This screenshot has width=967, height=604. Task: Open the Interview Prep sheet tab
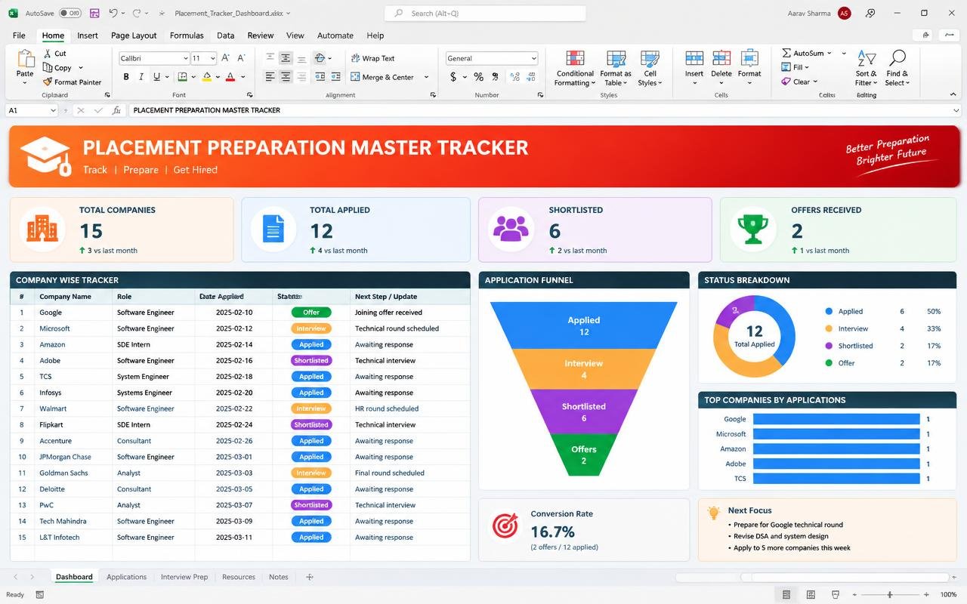click(184, 577)
